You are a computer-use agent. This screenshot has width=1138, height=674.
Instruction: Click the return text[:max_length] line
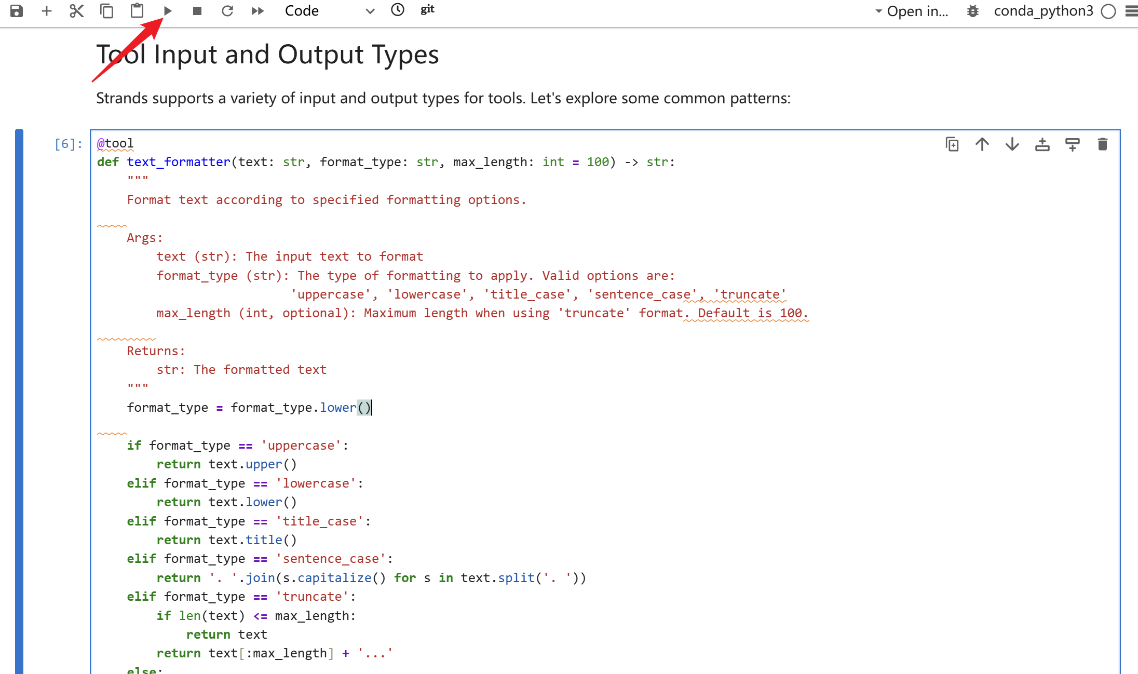tap(275, 653)
